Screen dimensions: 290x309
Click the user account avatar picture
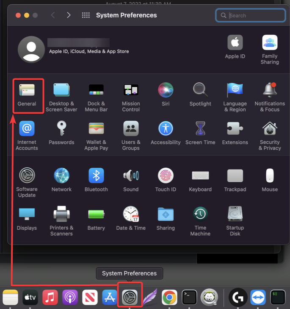(31, 50)
